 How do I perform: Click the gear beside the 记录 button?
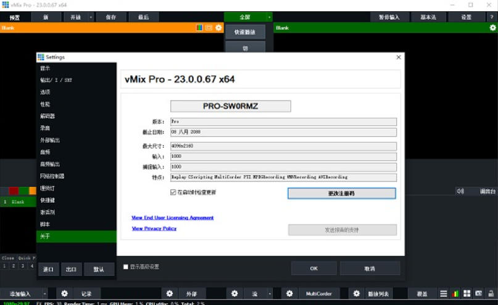pos(64,293)
